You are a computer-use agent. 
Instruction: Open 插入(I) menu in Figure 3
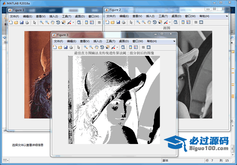tap(98, 41)
